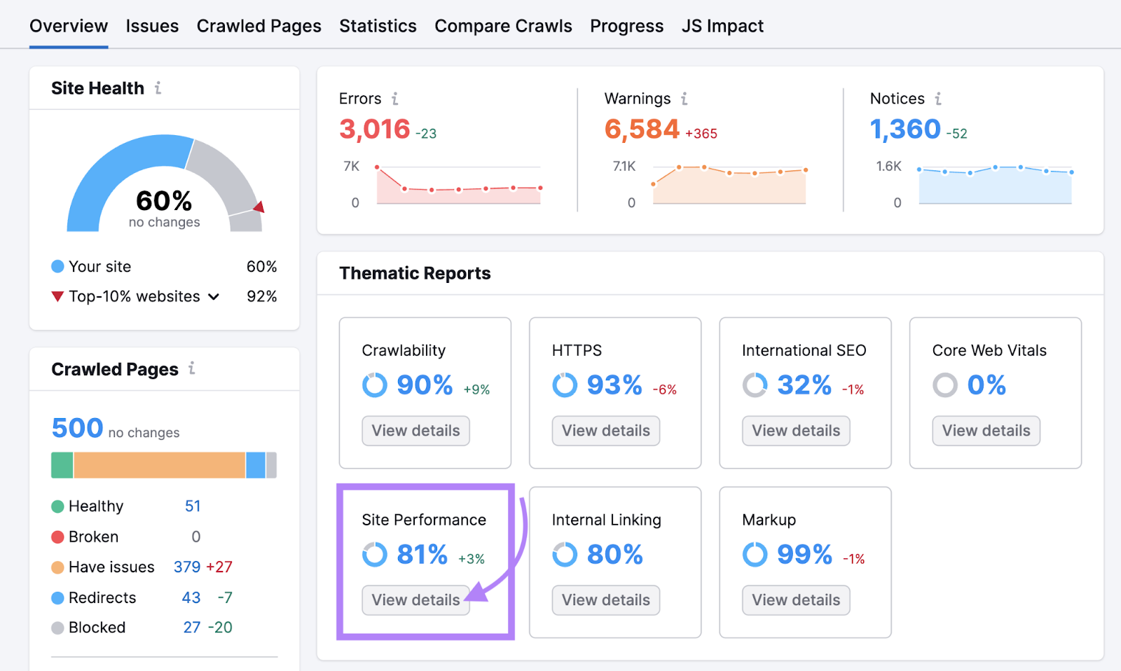1121x671 pixels.
Task: Click the Crawlability progress ring
Action: pos(376,385)
